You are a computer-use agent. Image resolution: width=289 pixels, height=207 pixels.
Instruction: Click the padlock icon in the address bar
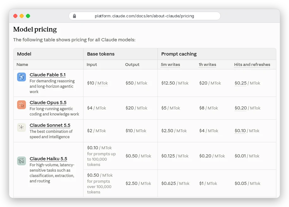coord(74,16)
